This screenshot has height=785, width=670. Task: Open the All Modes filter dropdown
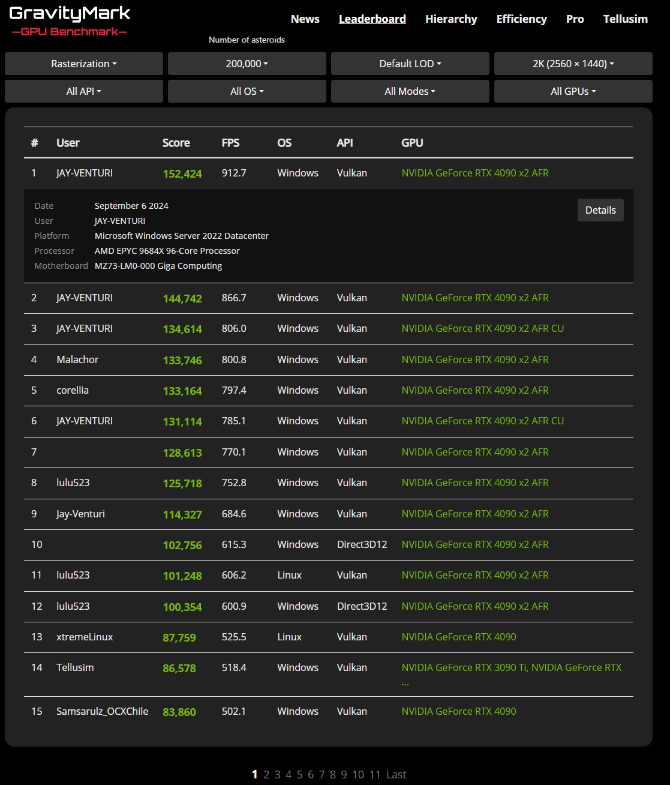(410, 91)
